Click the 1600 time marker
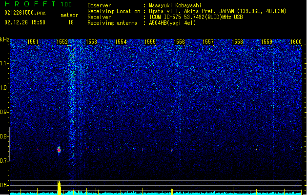 tap(296, 42)
